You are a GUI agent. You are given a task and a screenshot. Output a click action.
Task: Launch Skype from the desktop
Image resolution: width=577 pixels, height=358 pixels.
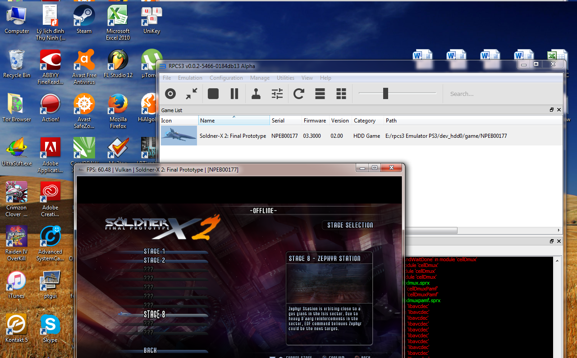tap(50, 329)
